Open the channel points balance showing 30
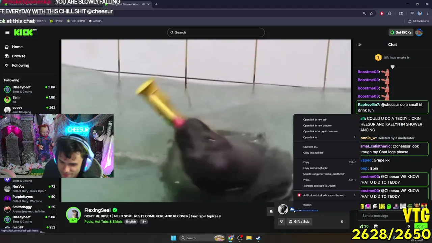This screenshot has width=432, height=243. (x=364, y=226)
